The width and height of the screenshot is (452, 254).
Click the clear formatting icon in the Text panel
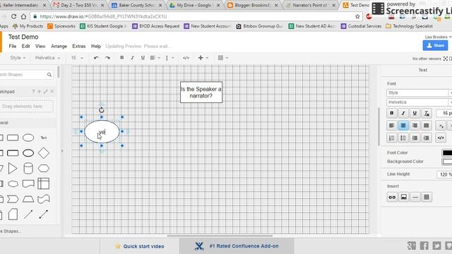(427, 113)
